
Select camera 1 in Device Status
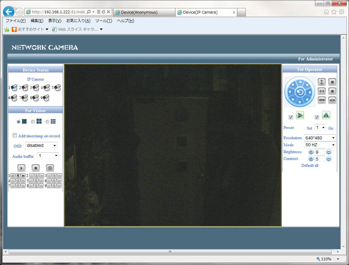14,88
